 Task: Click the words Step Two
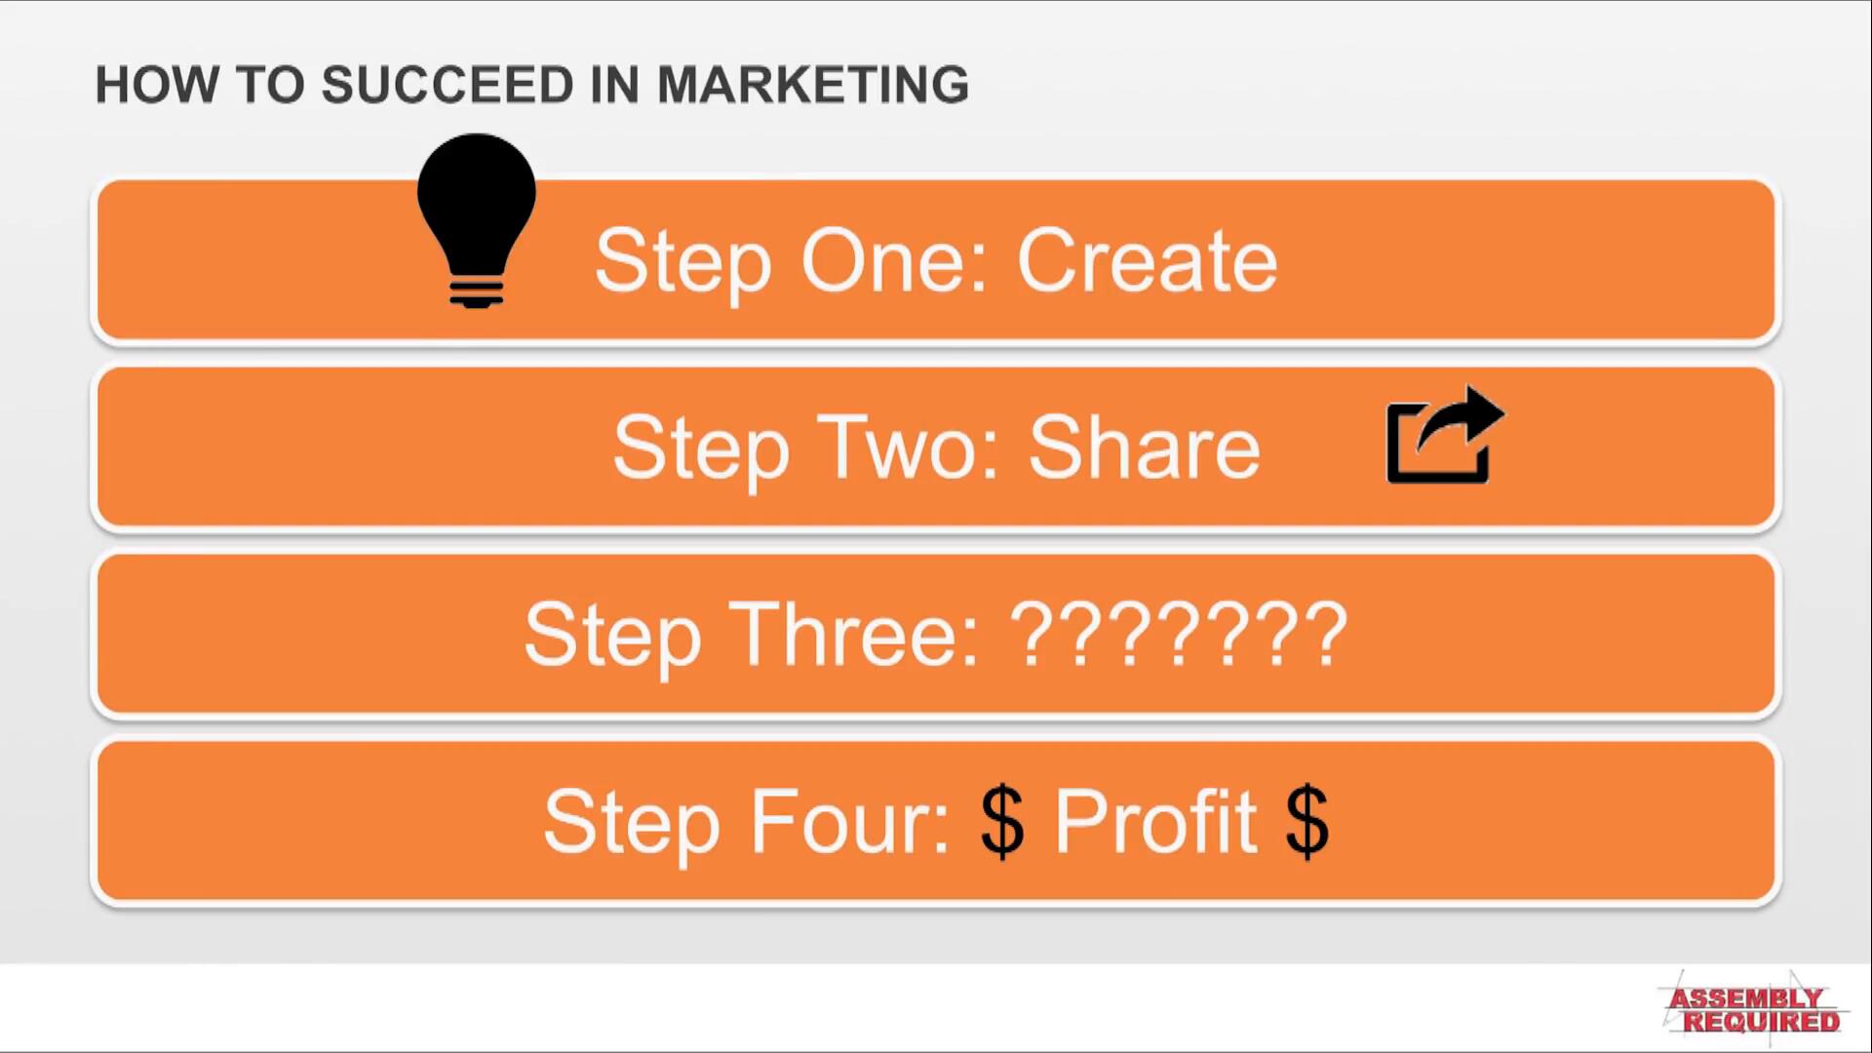(x=805, y=448)
